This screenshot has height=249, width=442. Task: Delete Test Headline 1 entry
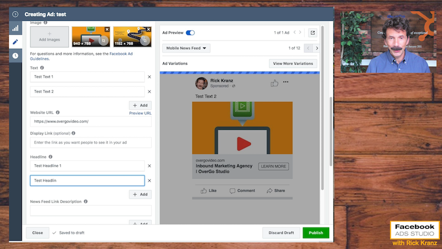click(x=149, y=166)
